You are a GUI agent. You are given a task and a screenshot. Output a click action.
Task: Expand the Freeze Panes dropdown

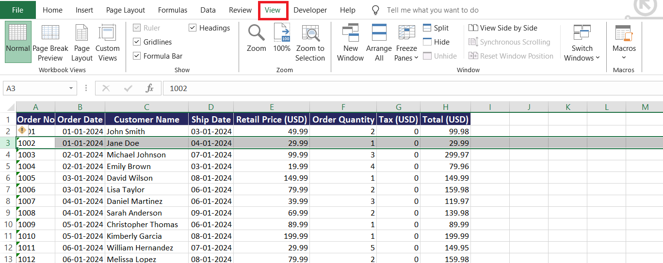pyautogui.click(x=406, y=43)
